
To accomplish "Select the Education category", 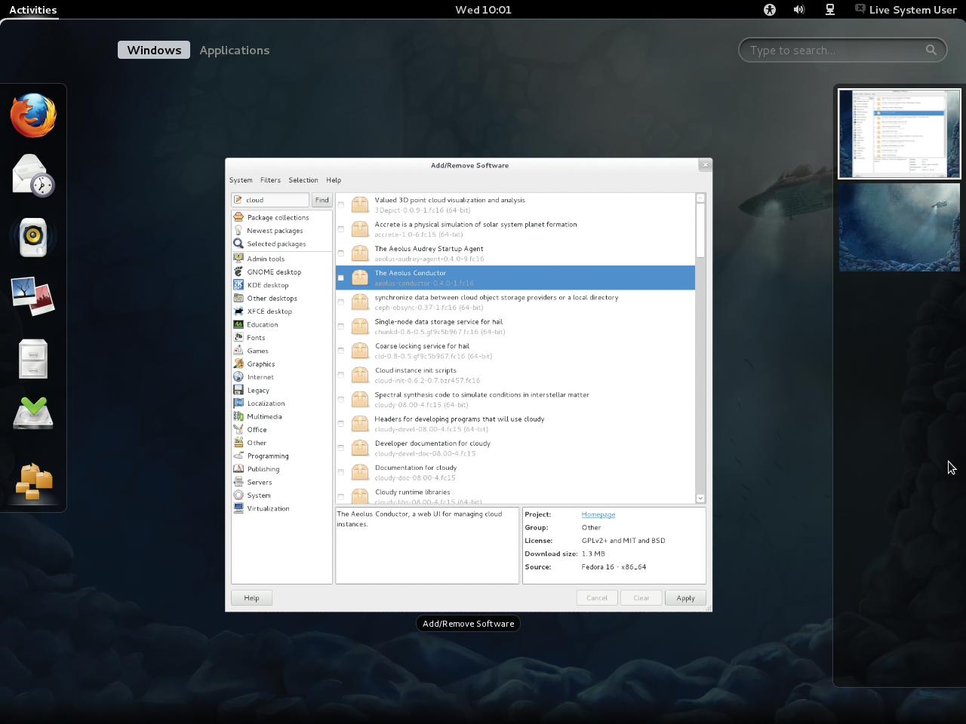I will point(263,324).
